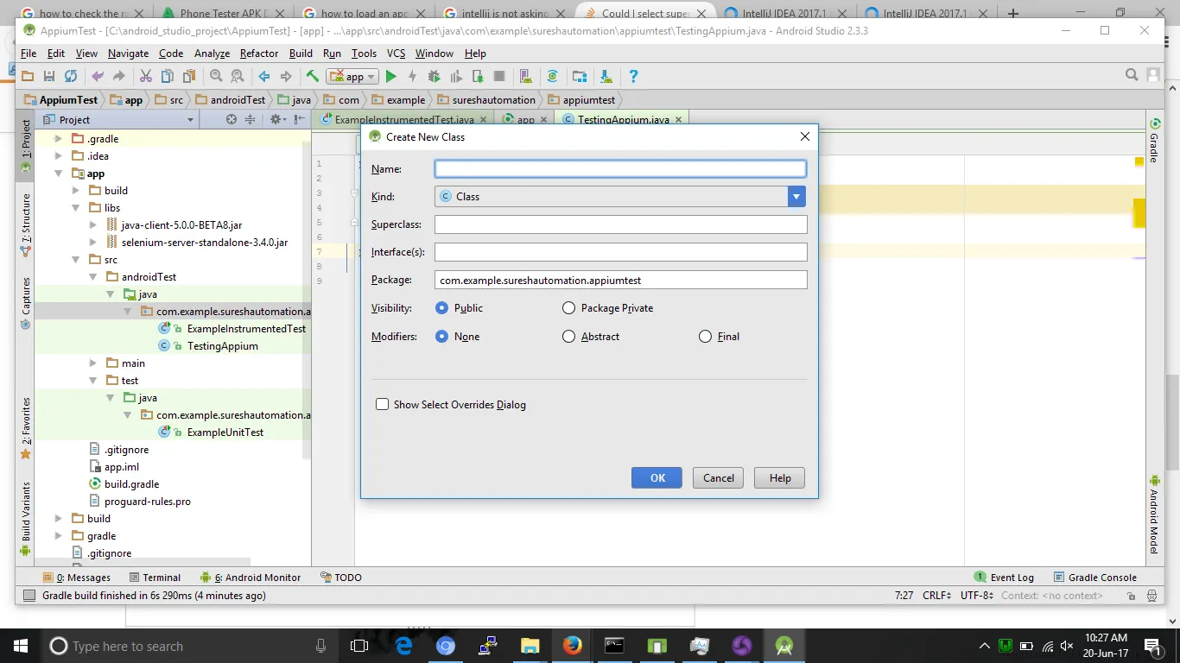Open the app run configuration dropdown

(x=353, y=77)
